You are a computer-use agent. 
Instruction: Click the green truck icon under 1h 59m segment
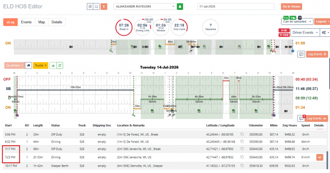tap(152, 111)
